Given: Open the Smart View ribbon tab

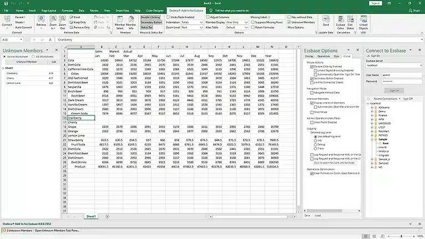Looking at the screenshot, I should click(x=122, y=11).
